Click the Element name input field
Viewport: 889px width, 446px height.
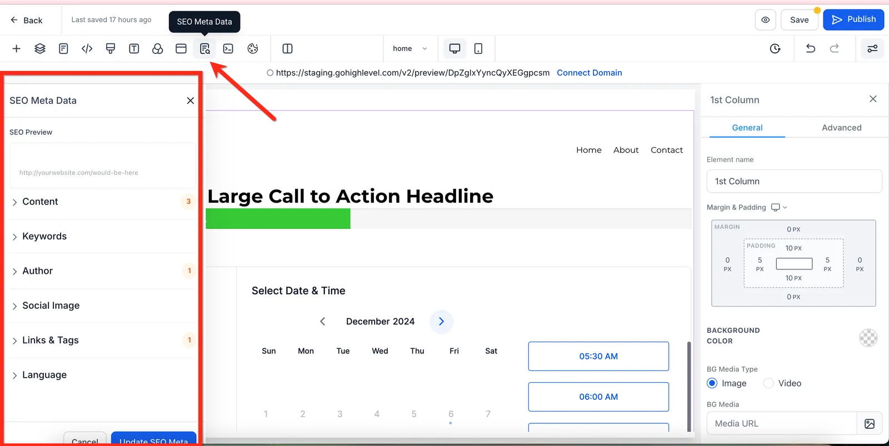tap(794, 181)
